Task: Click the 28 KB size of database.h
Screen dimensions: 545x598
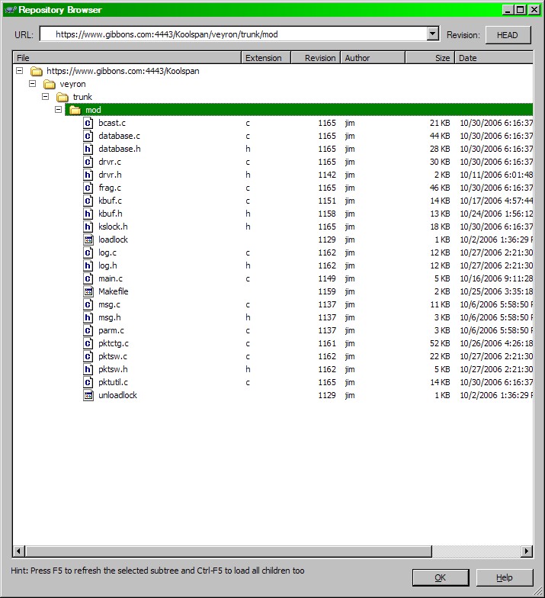Action: 440,149
